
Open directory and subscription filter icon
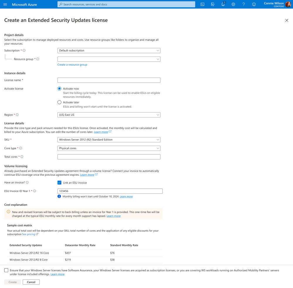click(213, 4)
